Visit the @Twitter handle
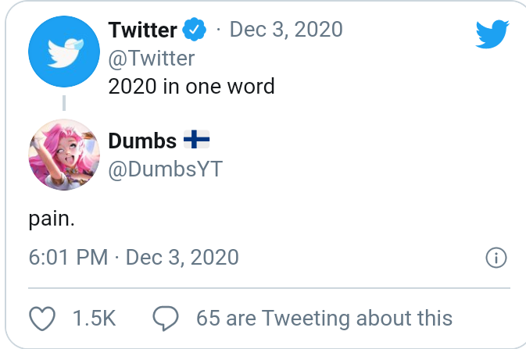This screenshot has height=349, width=526. (x=152, y=58)
